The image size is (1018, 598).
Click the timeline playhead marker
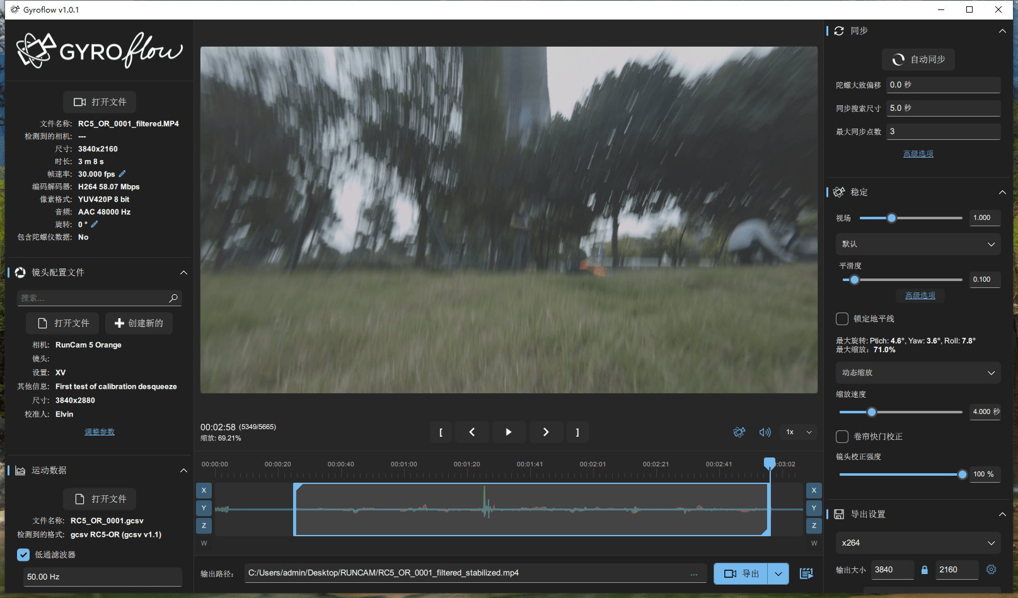tap(770, 464)
